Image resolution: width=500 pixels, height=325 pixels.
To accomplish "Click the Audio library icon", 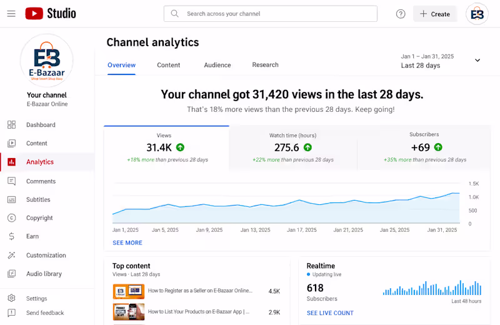I will [x=11, y=274].
